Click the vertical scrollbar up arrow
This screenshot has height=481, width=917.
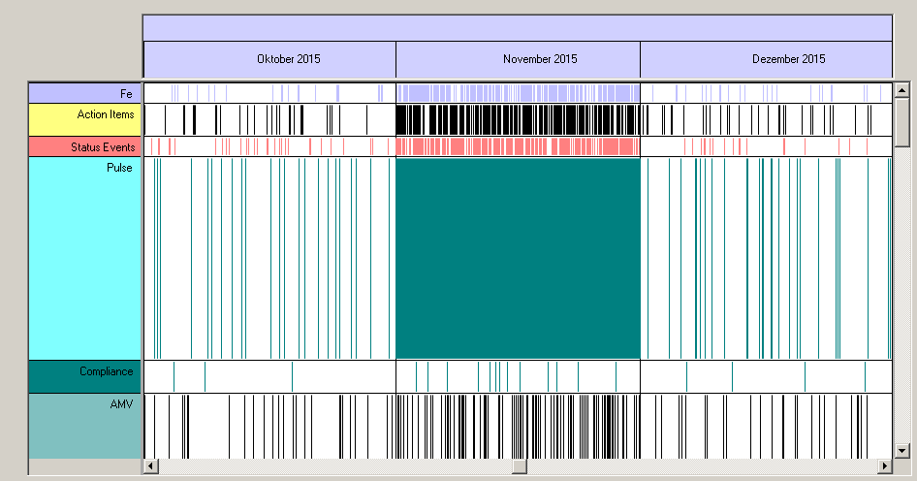901,90
